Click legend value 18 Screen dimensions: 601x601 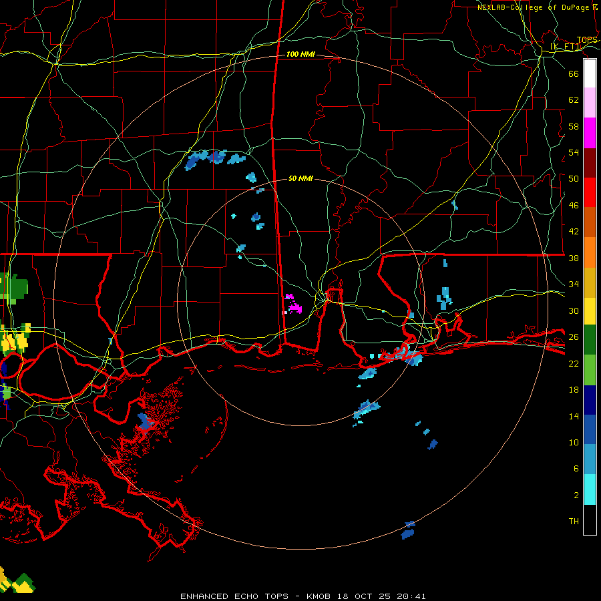[574, 390]
